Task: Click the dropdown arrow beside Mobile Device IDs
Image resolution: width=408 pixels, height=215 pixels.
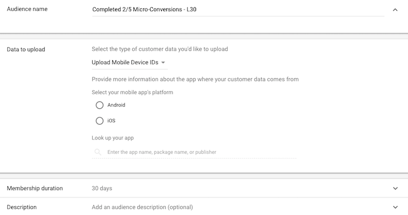Action: click(163, 62)
